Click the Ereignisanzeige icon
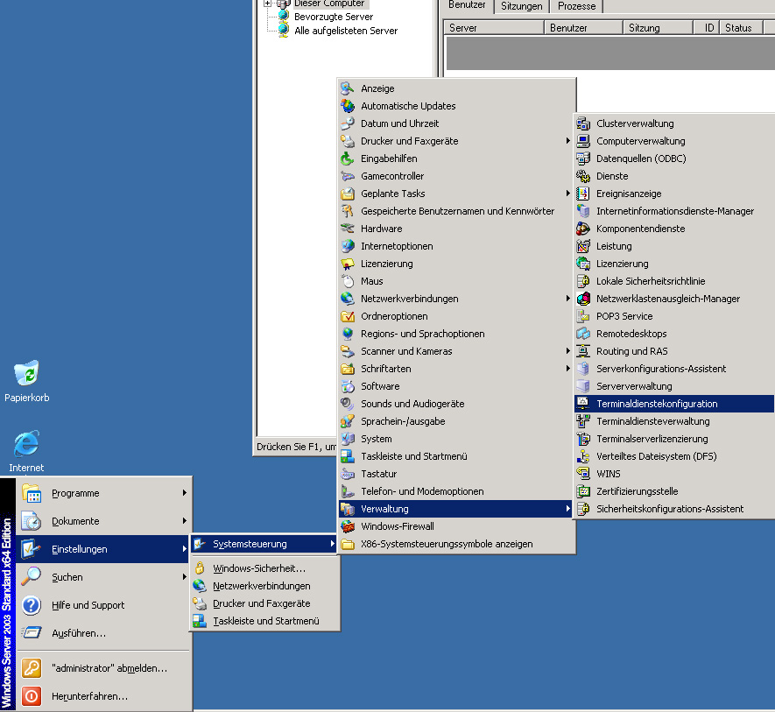 [583, 194]
